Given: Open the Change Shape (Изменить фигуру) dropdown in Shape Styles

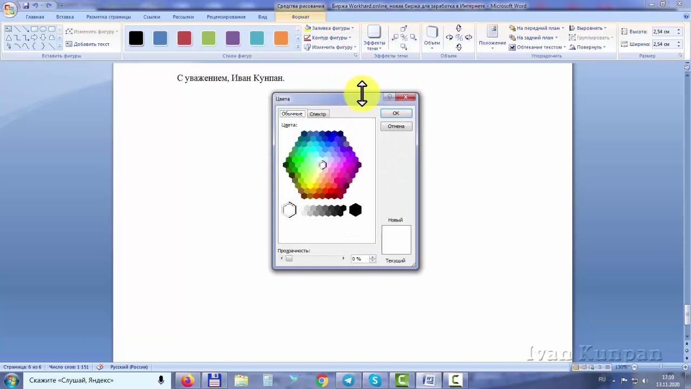Looking at the screenshot, I should (x=330, y=48).
